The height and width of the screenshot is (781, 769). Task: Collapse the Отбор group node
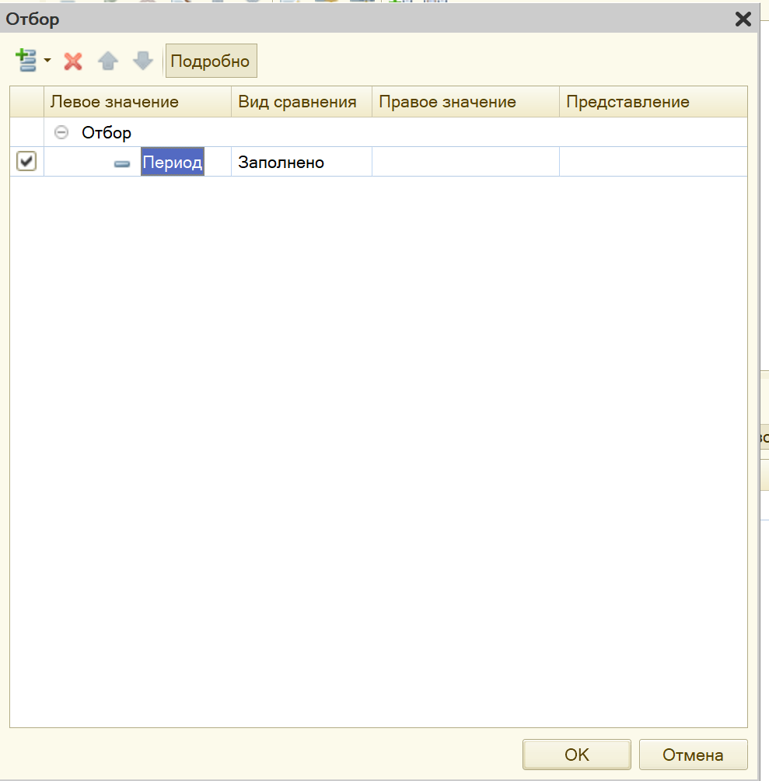tap(61, 132)
